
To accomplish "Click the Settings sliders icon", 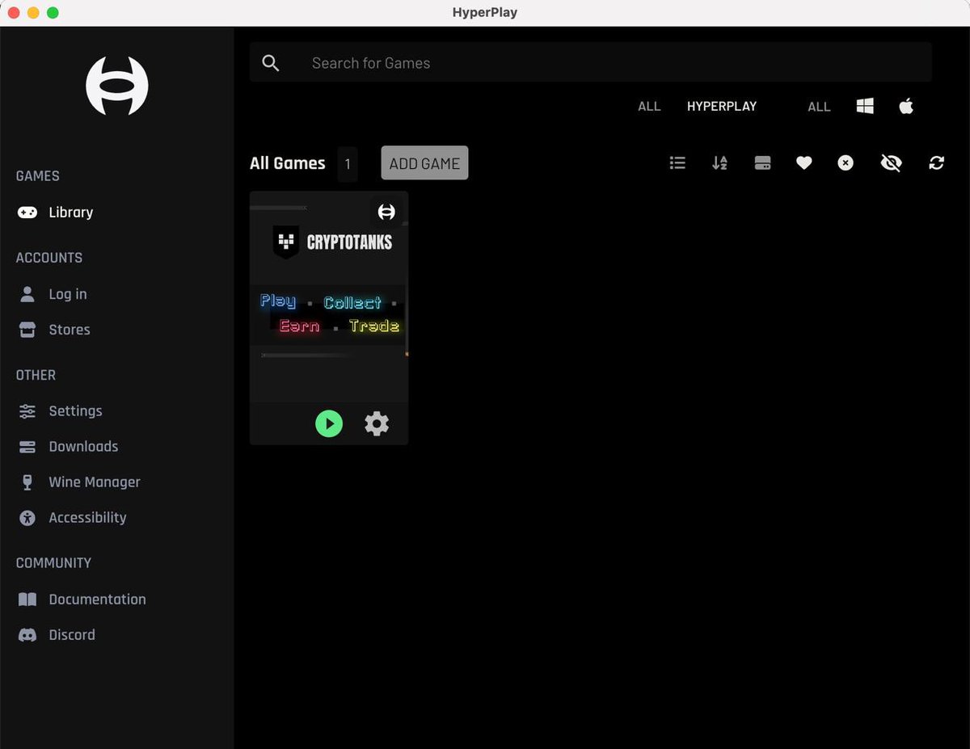I will point(27,411).
